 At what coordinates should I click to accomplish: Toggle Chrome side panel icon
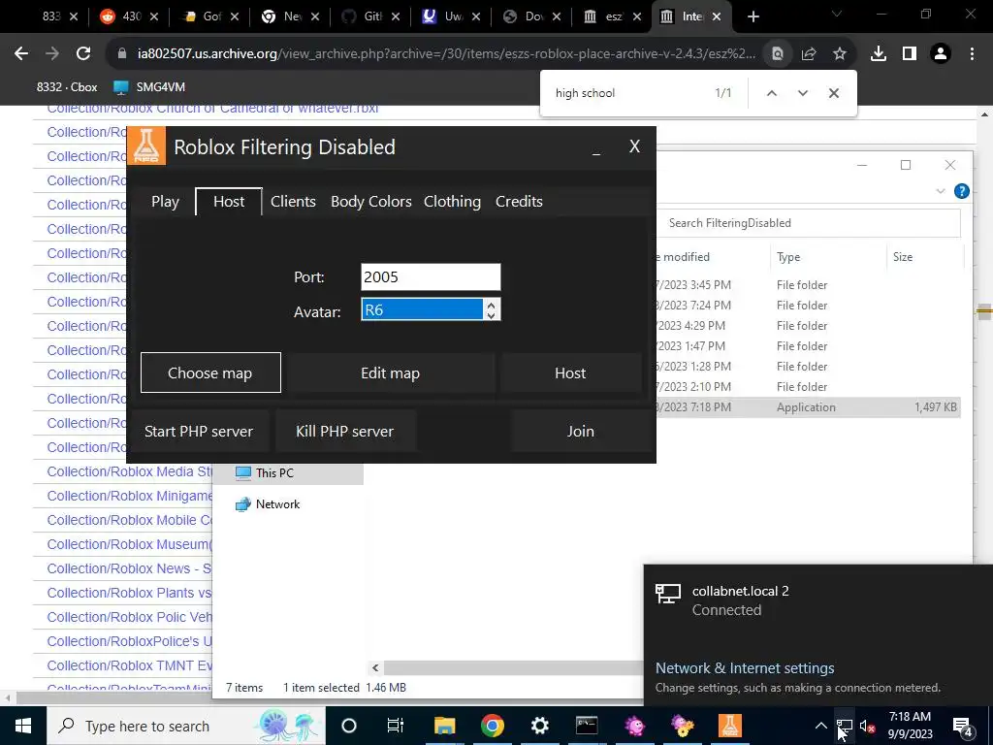coord(909,54)
